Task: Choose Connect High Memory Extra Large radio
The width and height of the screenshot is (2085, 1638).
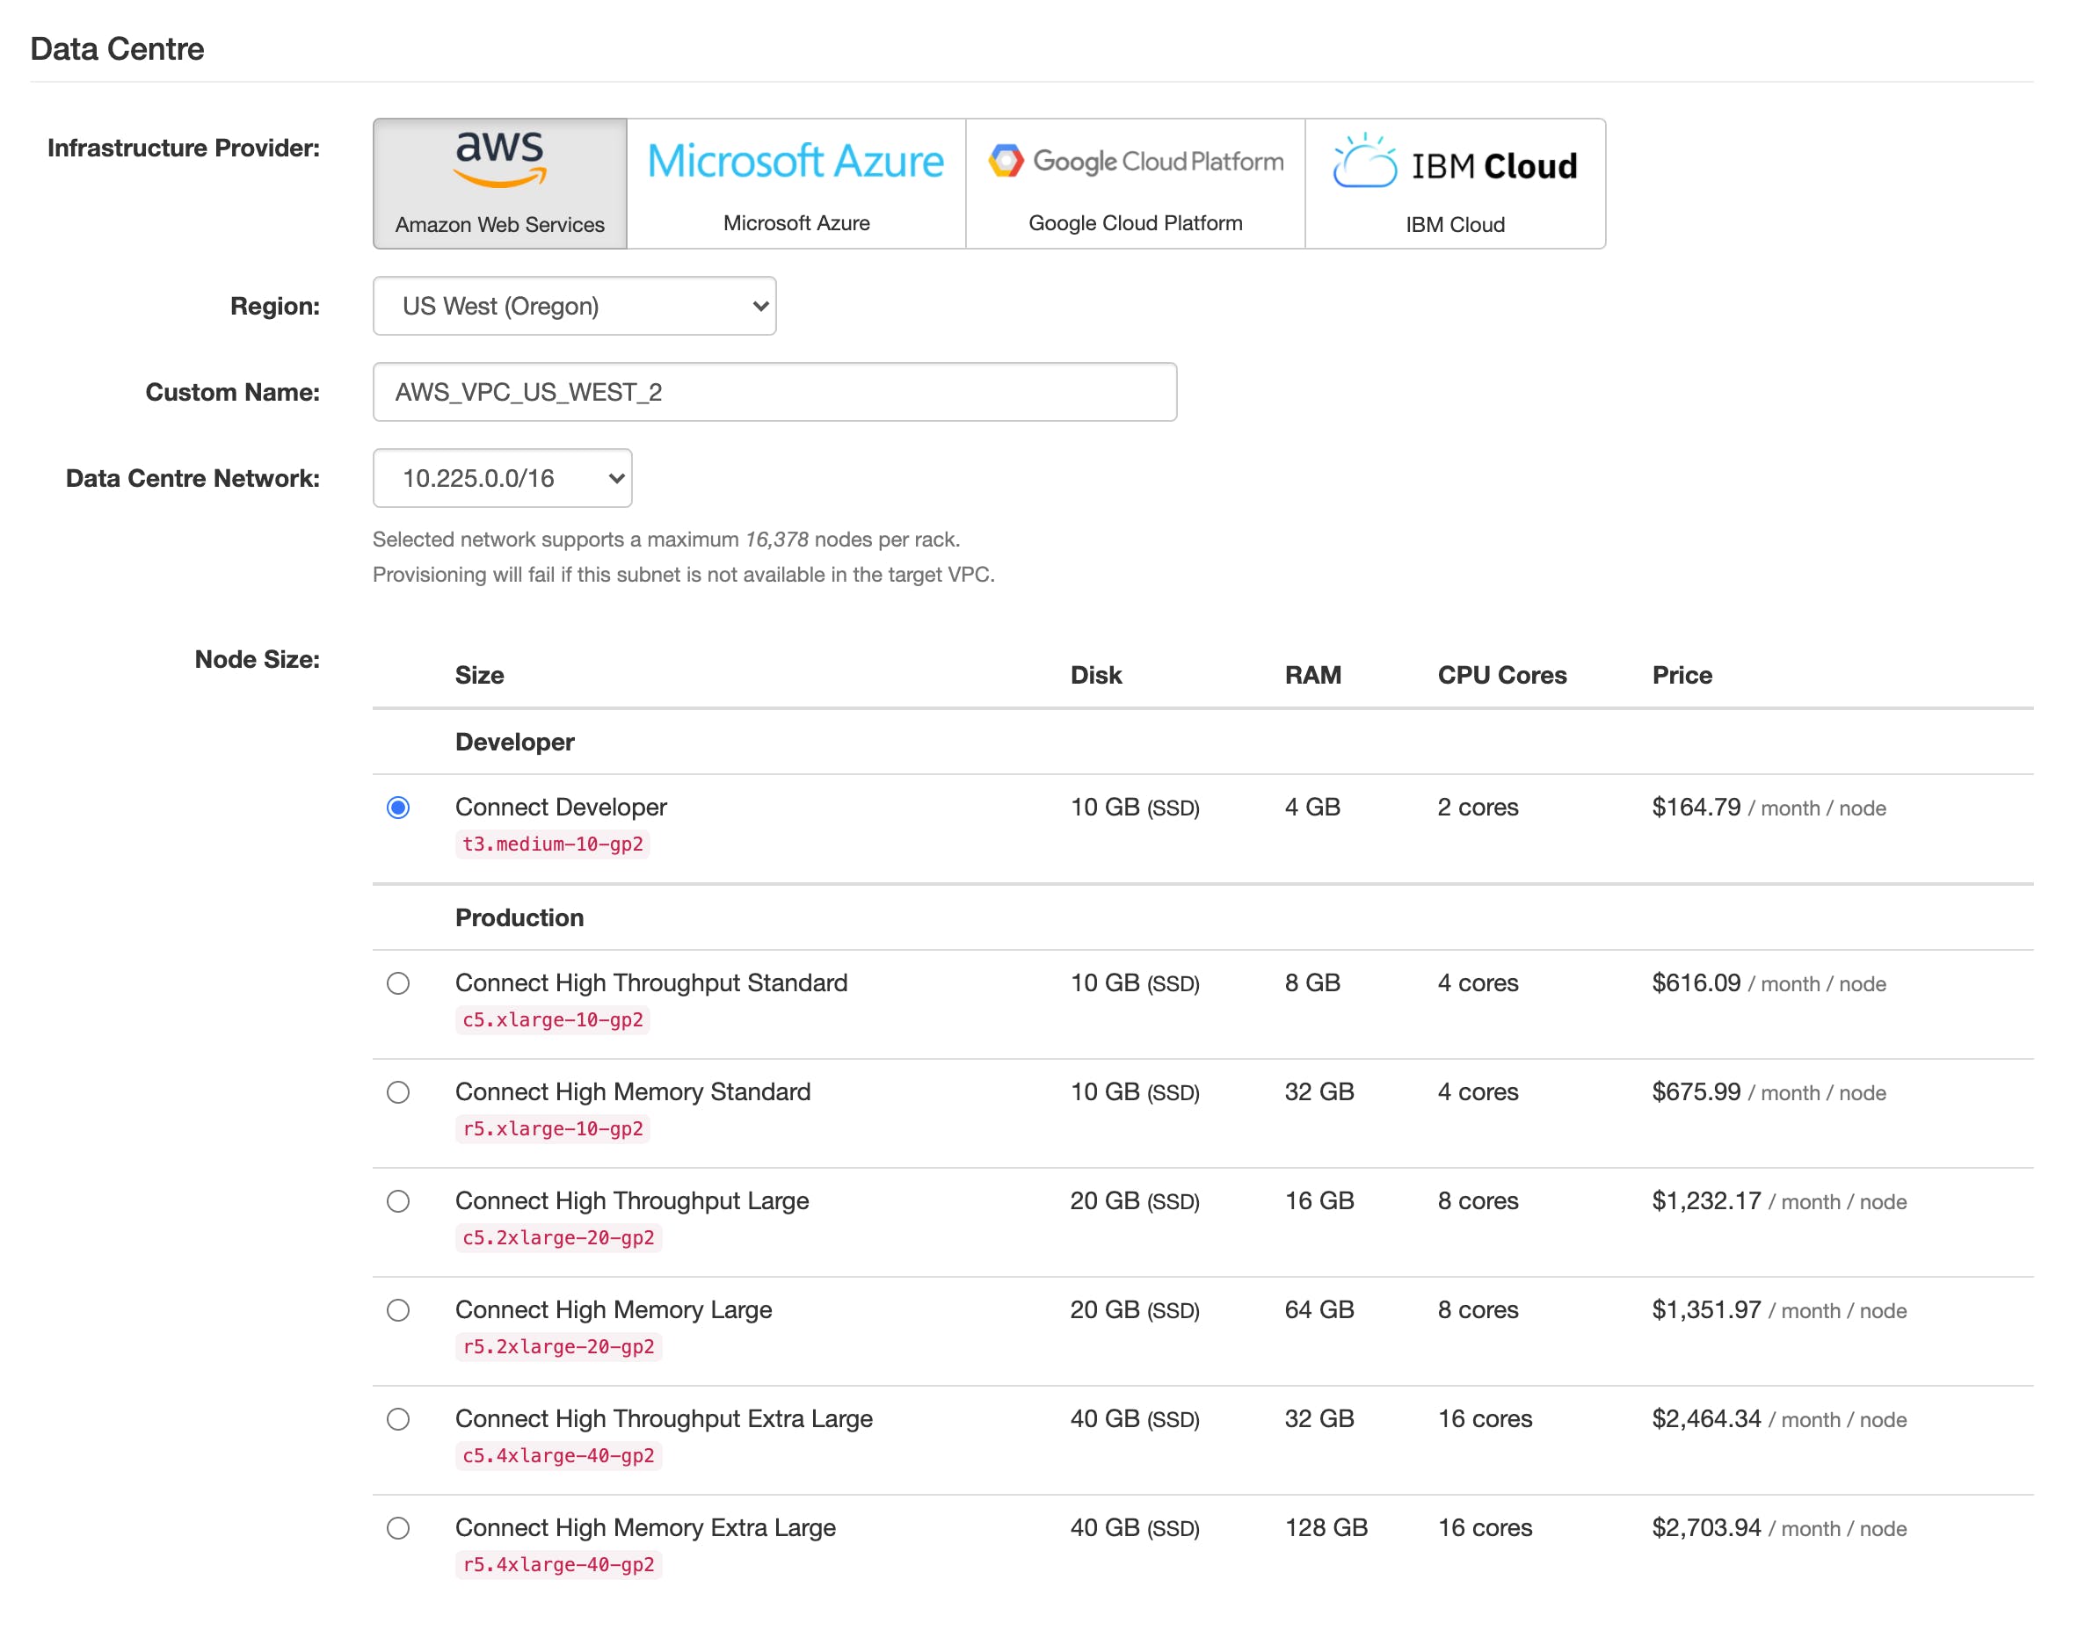Action: [x=398, y=1527]
